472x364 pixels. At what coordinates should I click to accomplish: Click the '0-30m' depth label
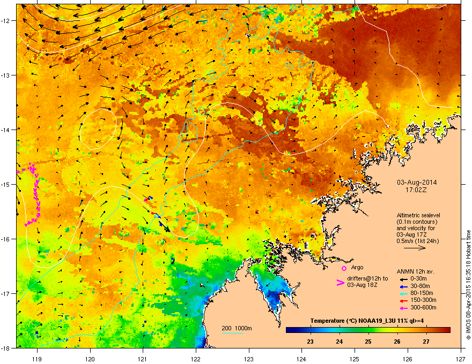(x=419, y=279)
